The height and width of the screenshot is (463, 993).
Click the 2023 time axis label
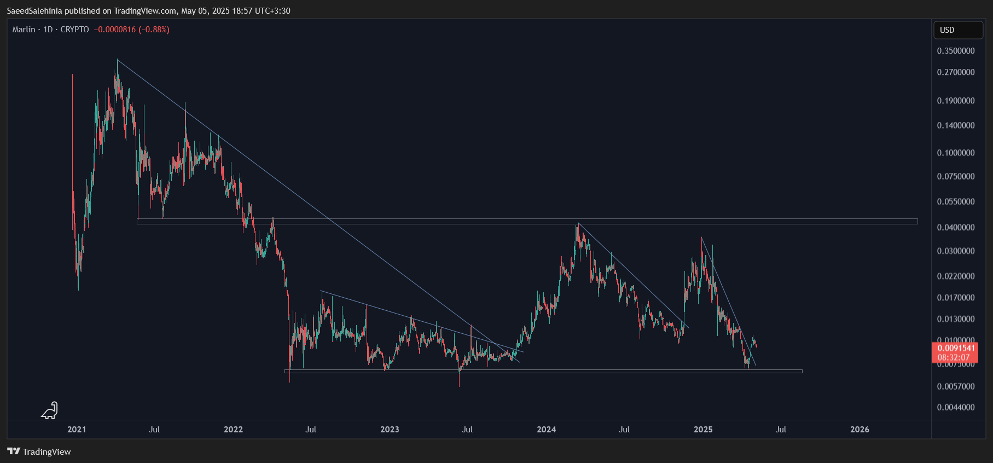coord(390,430)
